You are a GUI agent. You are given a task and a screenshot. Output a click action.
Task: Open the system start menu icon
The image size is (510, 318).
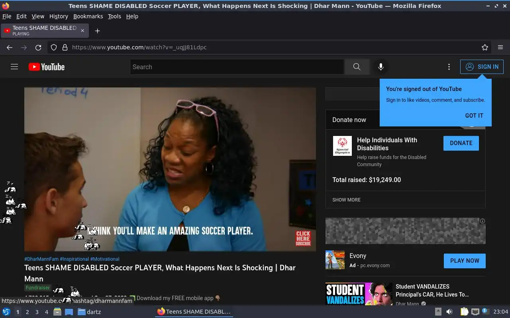coord(6,312)
